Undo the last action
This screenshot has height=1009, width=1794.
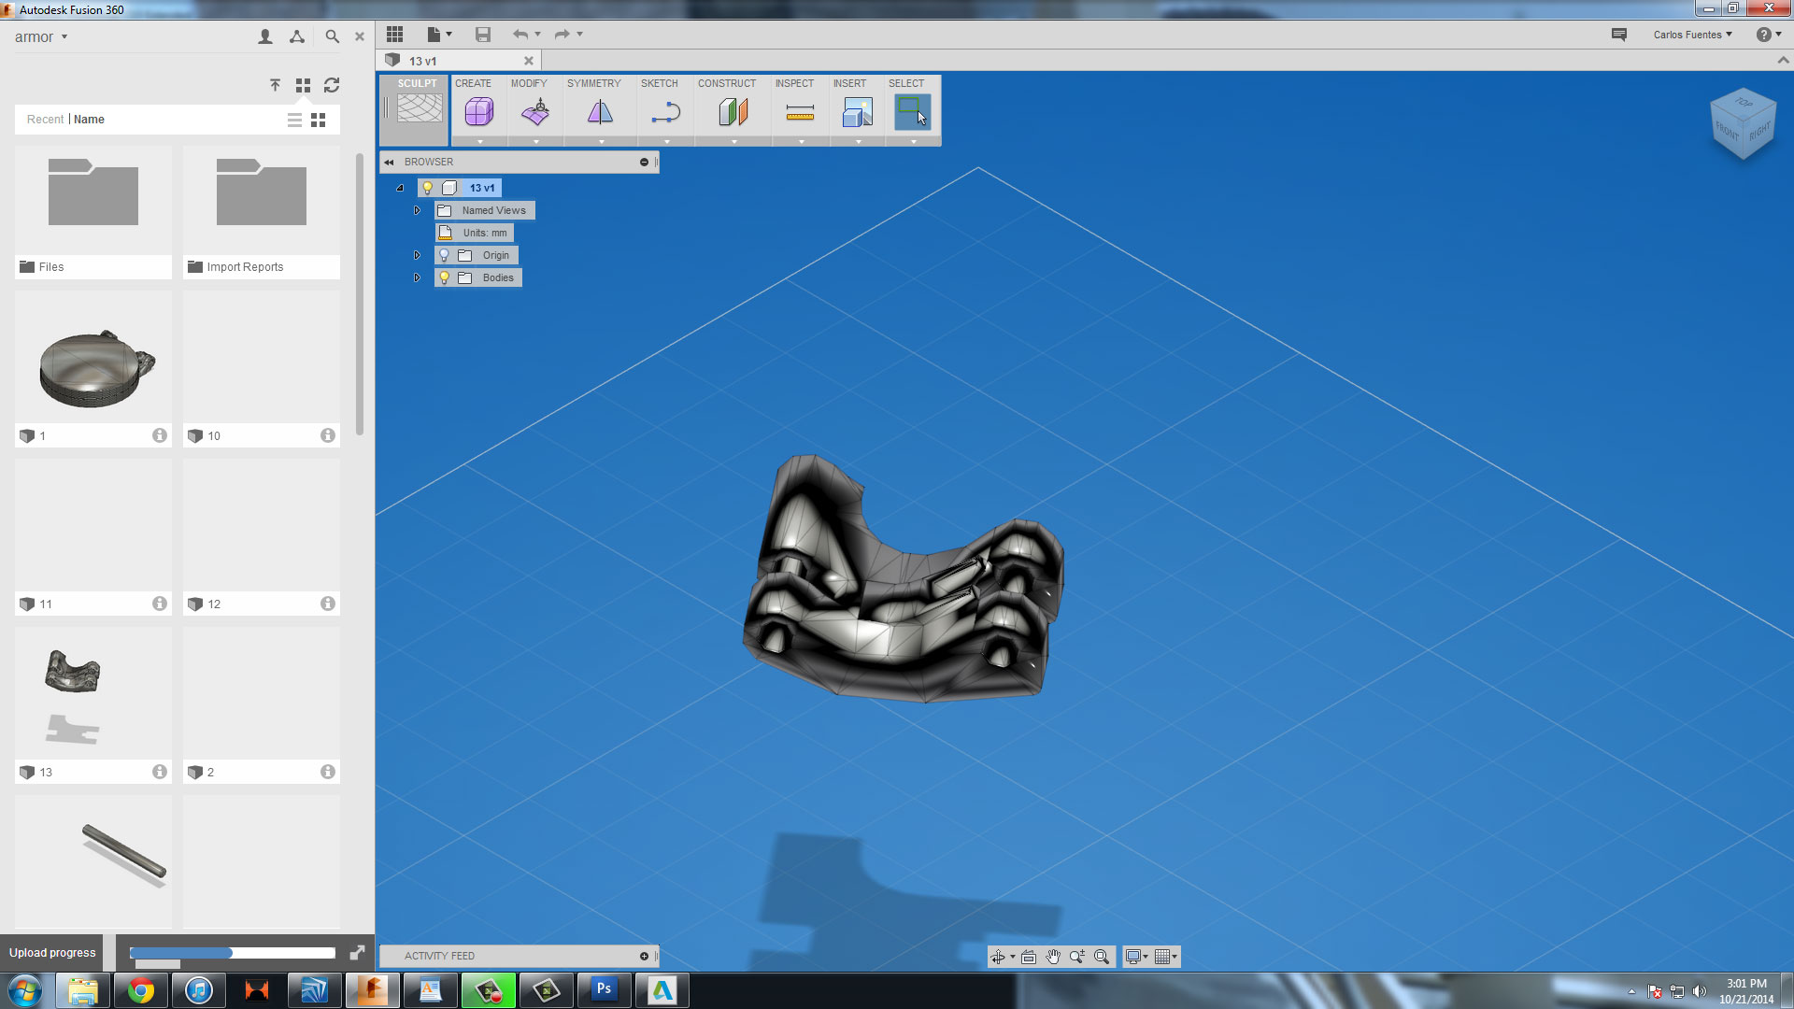(x=520, y=35)
